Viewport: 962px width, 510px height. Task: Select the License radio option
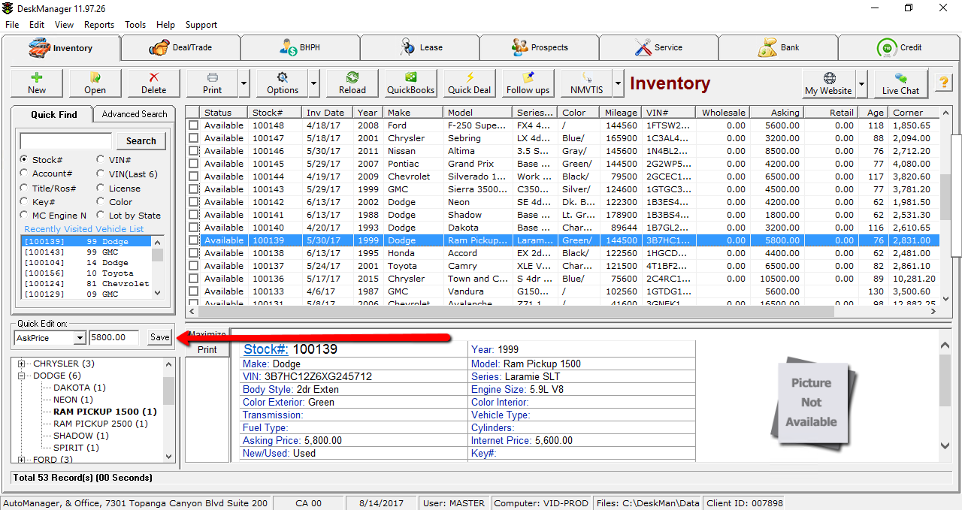click(x=101, y=189)
